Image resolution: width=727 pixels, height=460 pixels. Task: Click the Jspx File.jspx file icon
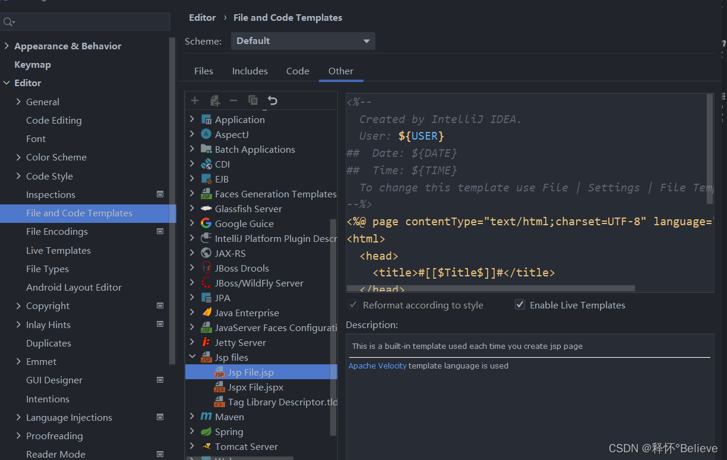click(219, 387)
